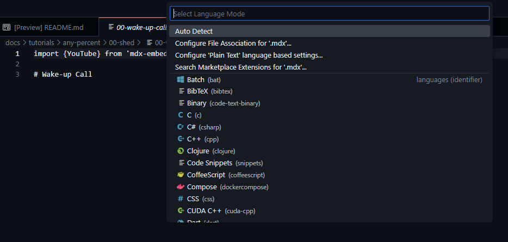508x242 pixels.
Task: Select the Docker Compose whale icon
Action: (x=181, y=187)
